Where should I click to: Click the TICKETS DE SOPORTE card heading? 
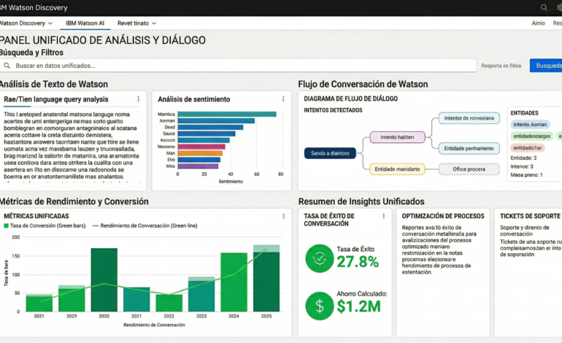[x=530, y=216]
